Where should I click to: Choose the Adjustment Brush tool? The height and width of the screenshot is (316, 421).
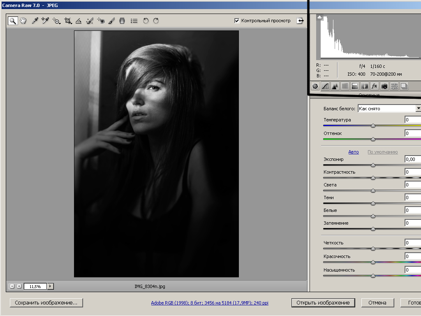point(111,21)
